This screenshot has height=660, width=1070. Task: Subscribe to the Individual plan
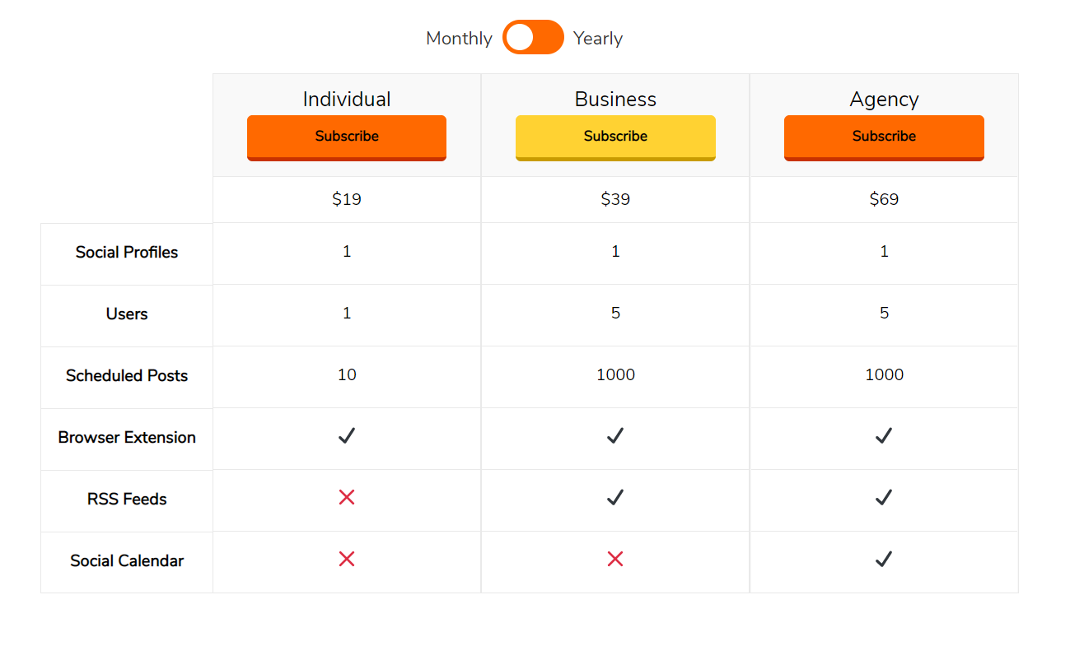point(347,137)
